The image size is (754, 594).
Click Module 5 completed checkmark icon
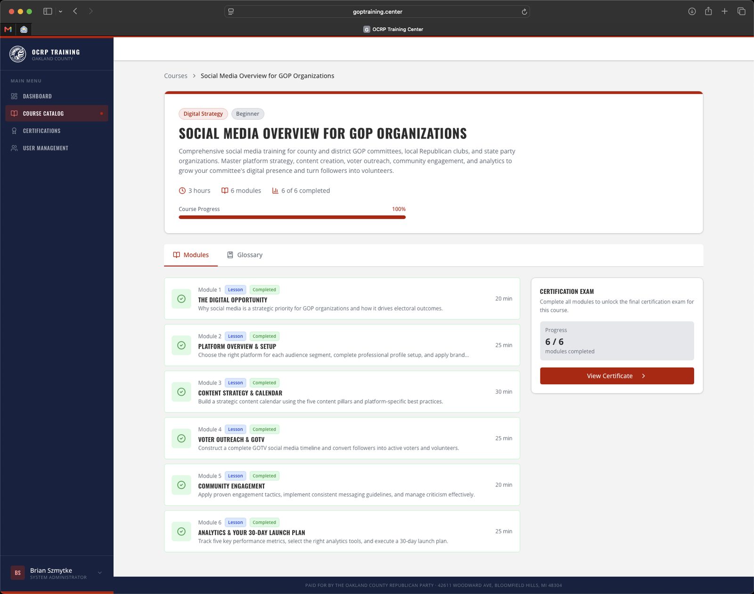point(181,485)
